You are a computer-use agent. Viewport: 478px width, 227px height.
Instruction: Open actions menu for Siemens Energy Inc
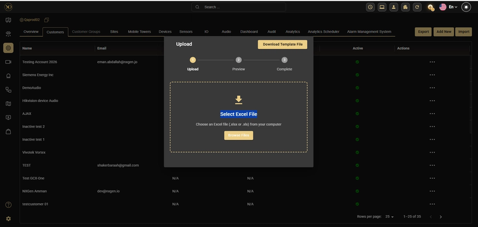[x=432, y=74]
